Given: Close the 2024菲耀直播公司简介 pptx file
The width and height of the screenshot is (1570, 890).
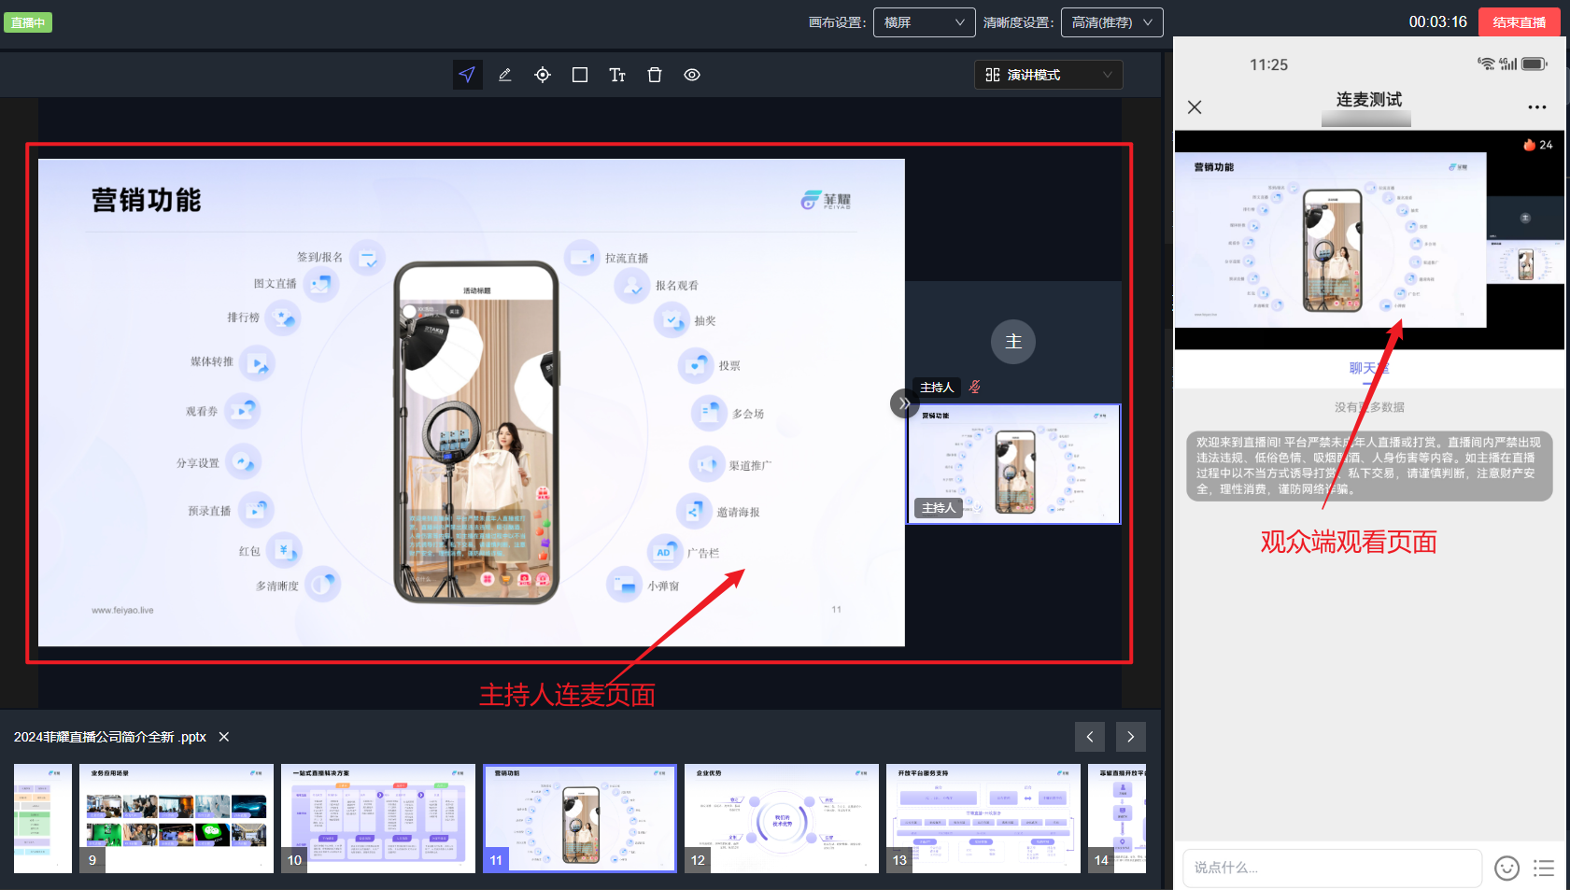Looking at the screenshot, I should (x=224, y=737).
